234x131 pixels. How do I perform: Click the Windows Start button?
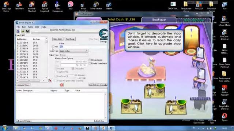pyautogui.click(x=4, y=128)
